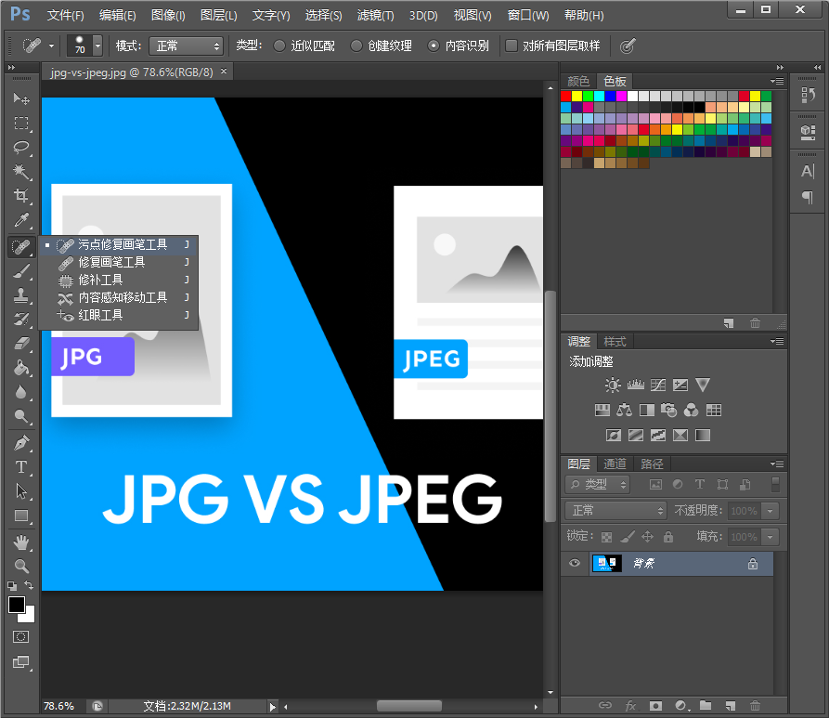Select the Pen tool
Screen dimensions: 829x718
click(x=20, y=443)
